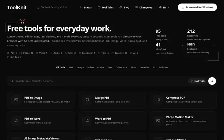Open the Ahrefs DR 41 stat link
This screenshot has height=140, width=224.
click(x=169, y=49)
